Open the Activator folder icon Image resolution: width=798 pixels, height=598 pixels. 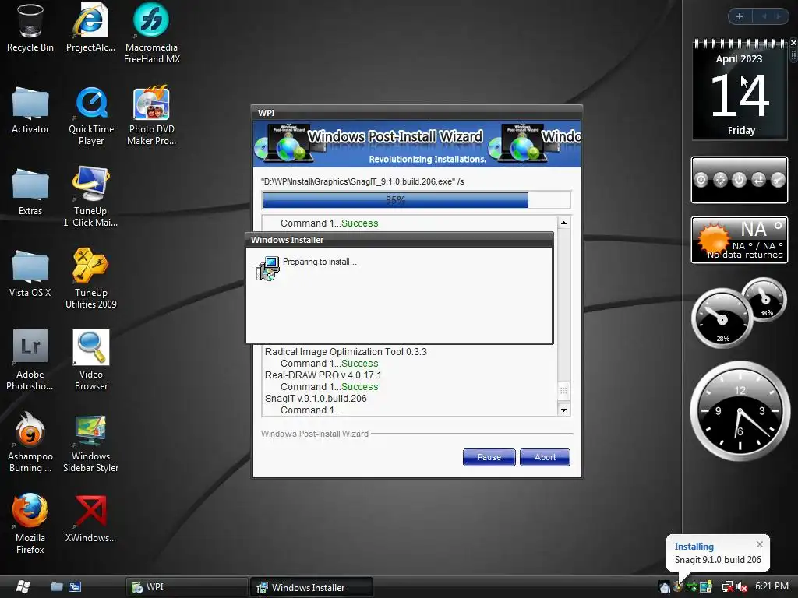pyautogui.click(x=30, y=111)
